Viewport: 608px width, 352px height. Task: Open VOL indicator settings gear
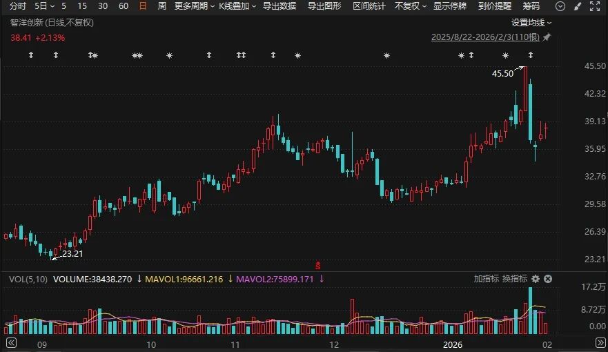(535, 279)
